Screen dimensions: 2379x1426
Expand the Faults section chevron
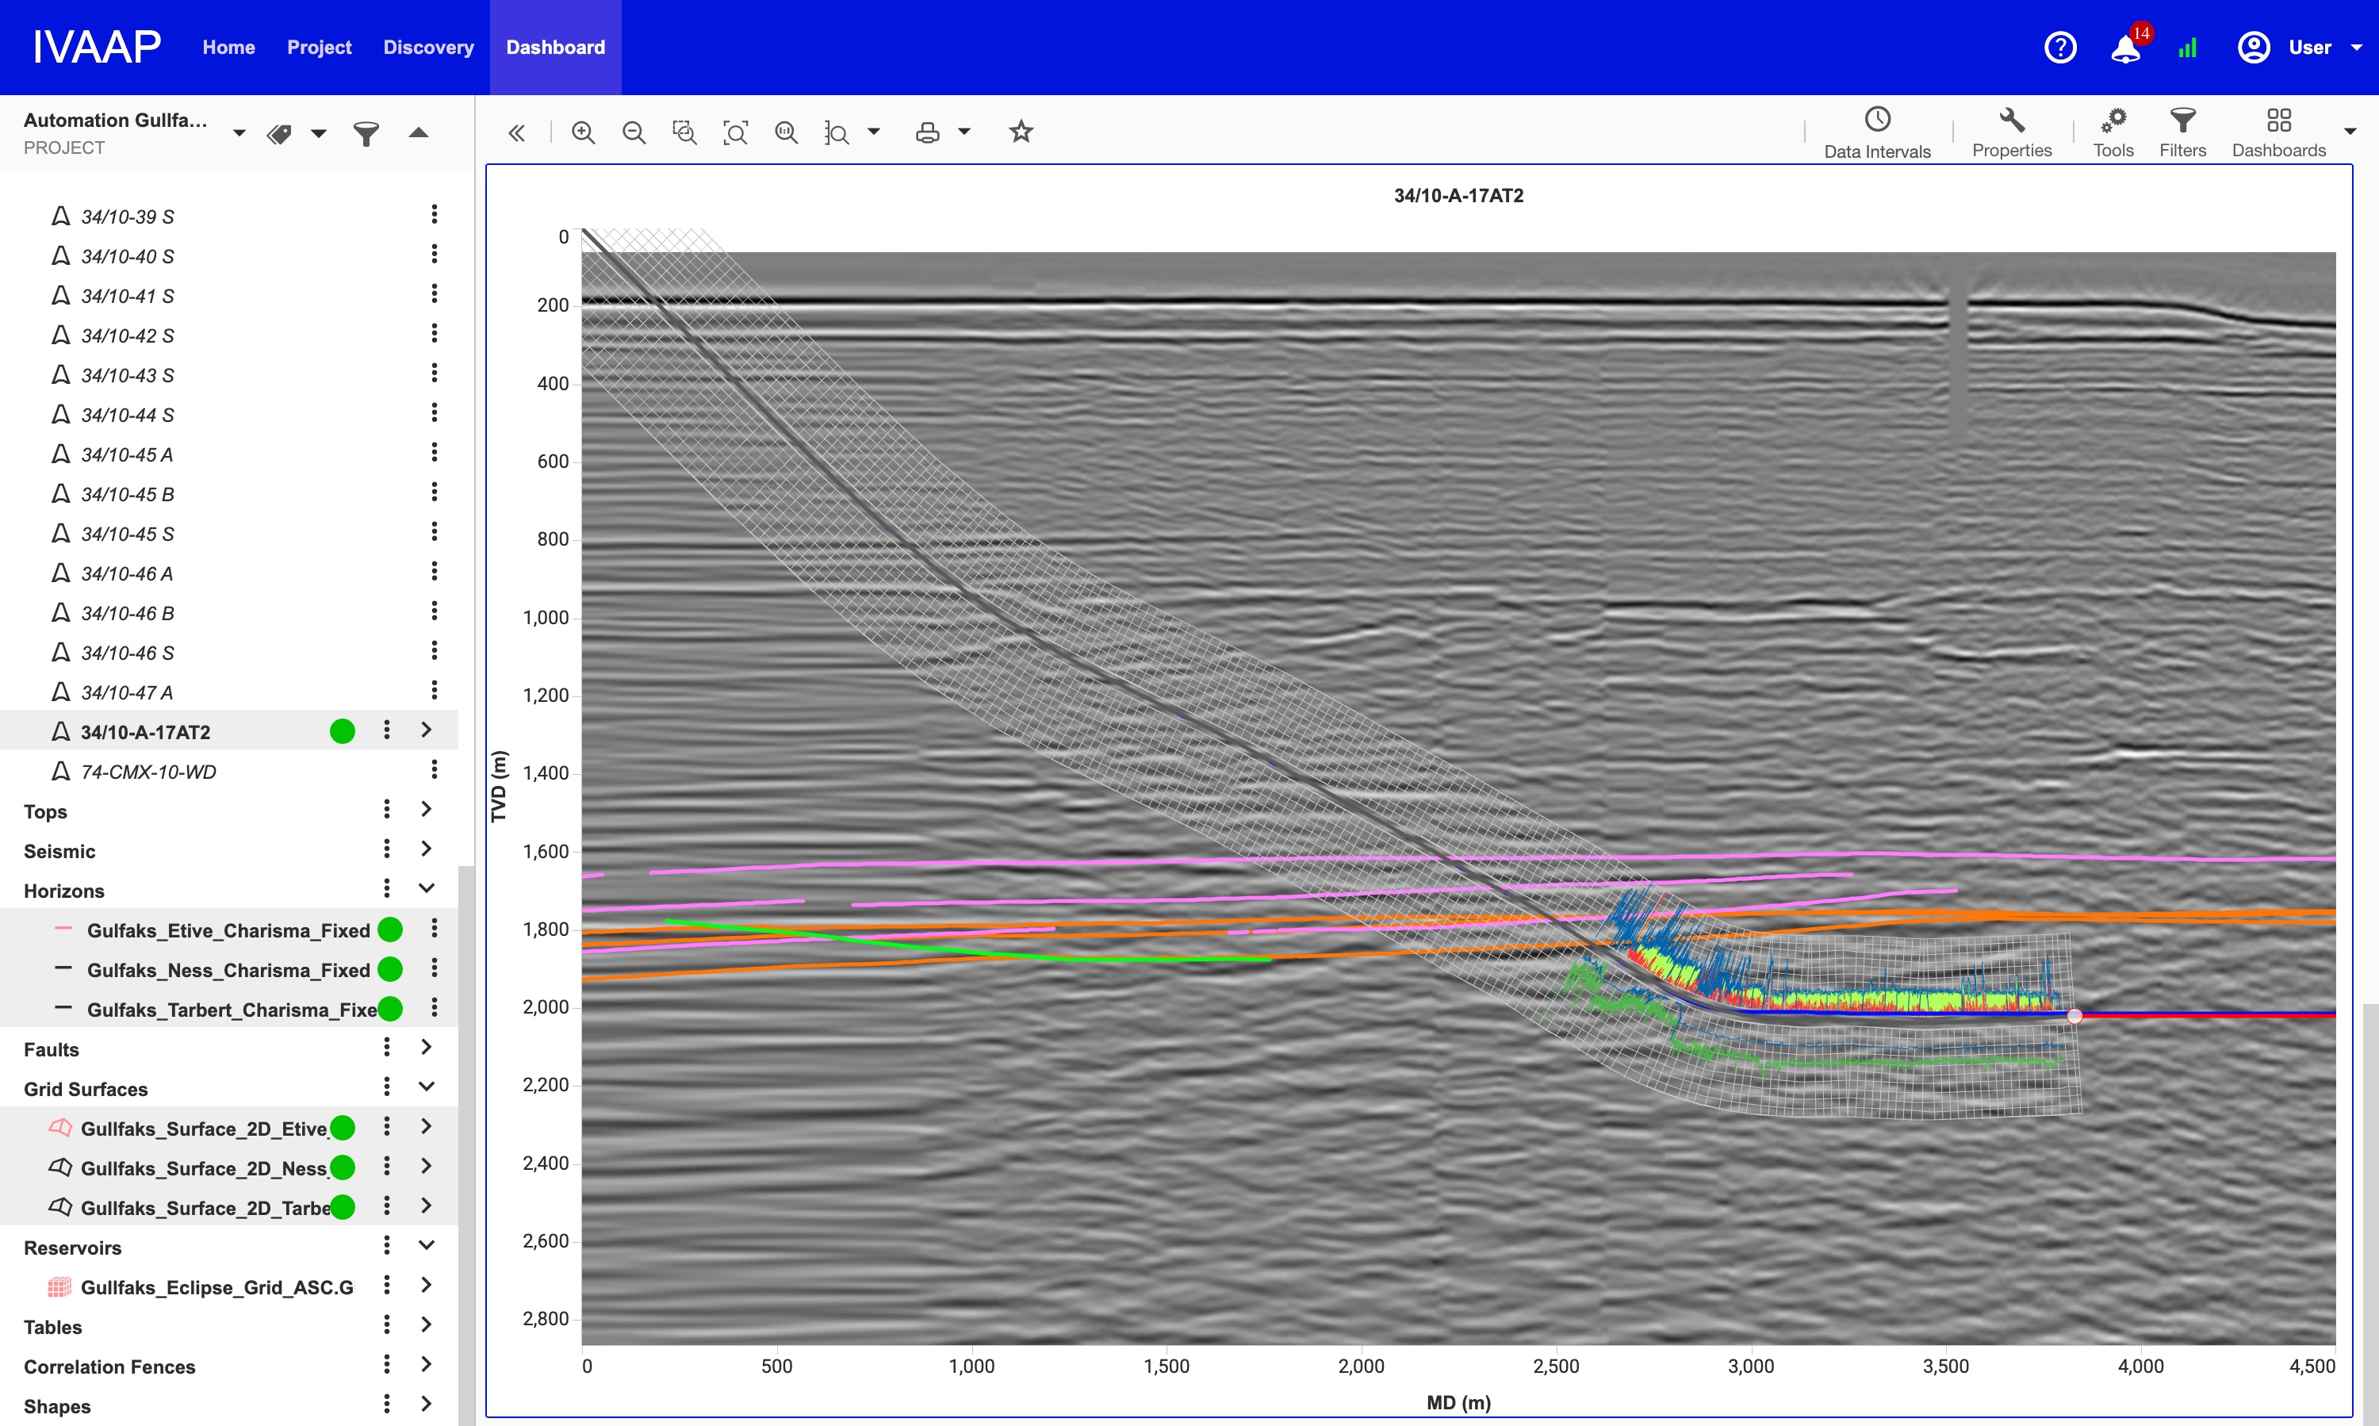(427, 1046)
